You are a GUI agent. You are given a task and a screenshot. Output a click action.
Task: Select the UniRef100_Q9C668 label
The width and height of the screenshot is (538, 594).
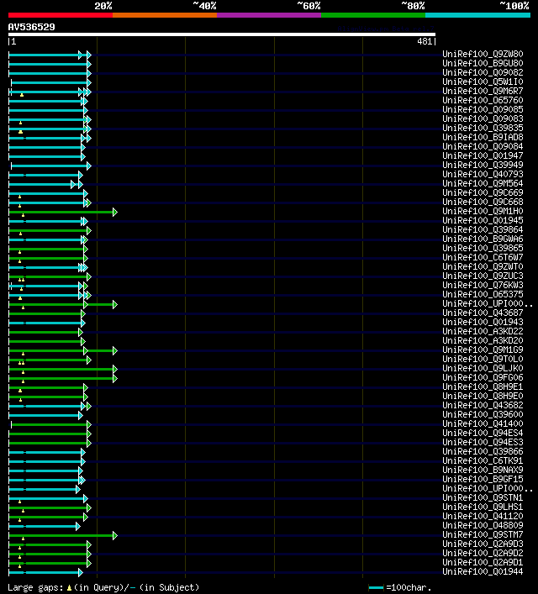pyautogui.click(x=483, y=202)
